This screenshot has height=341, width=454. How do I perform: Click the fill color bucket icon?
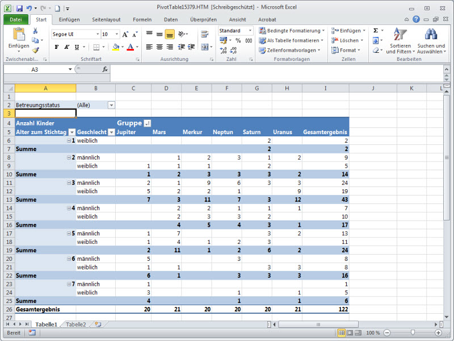tap(116, 47)
